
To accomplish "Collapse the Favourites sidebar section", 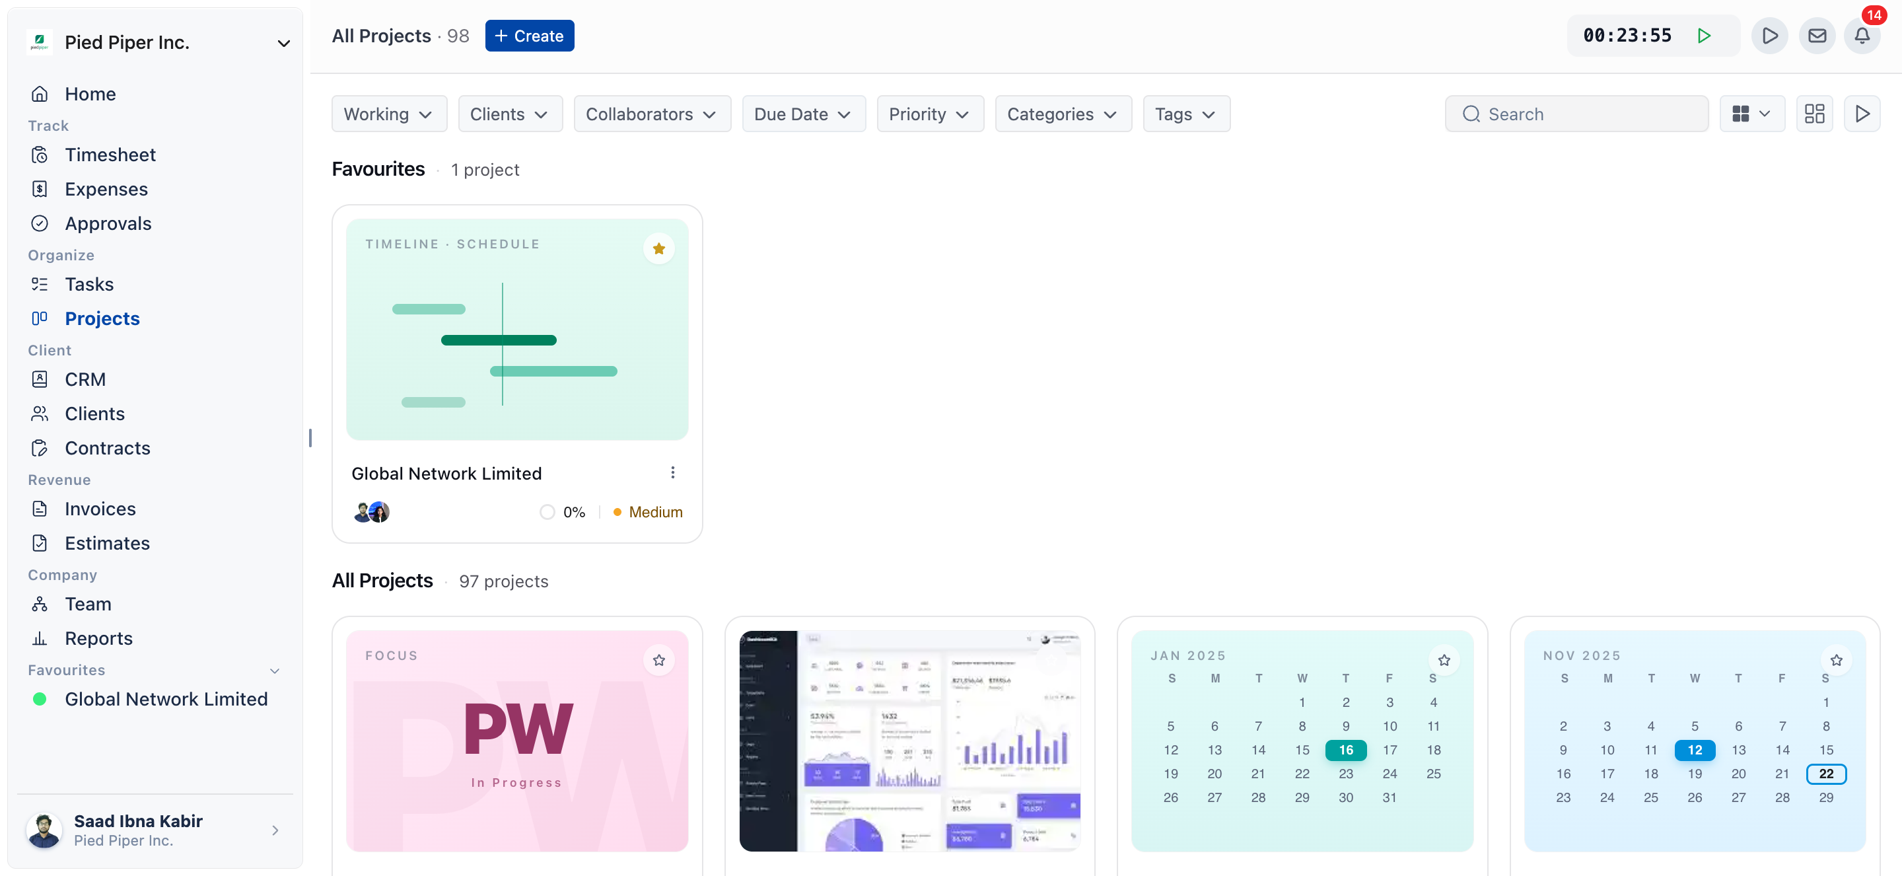I will (x=275, y=671).
